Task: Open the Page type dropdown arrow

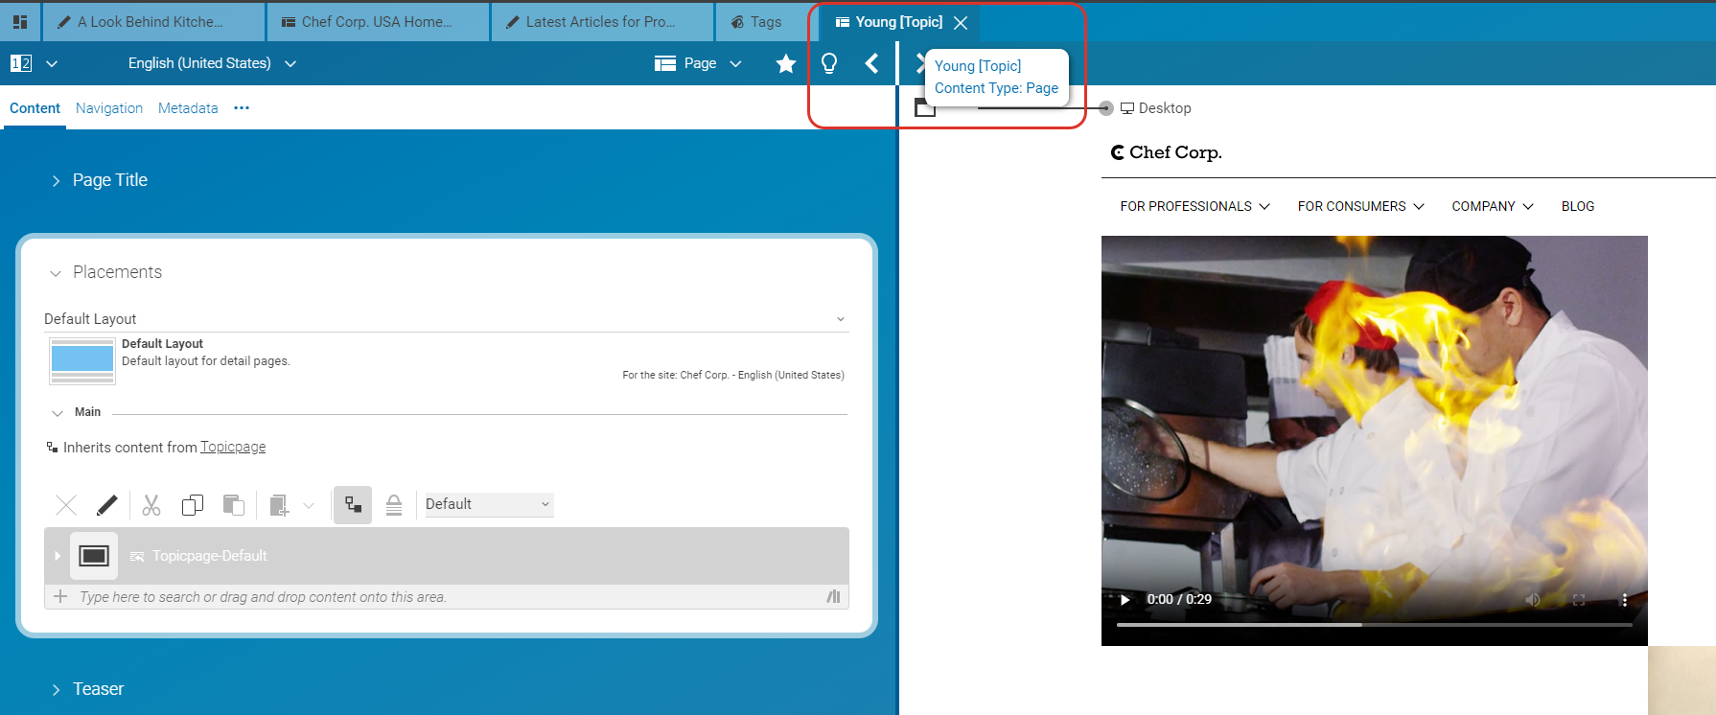Action: 735,63
